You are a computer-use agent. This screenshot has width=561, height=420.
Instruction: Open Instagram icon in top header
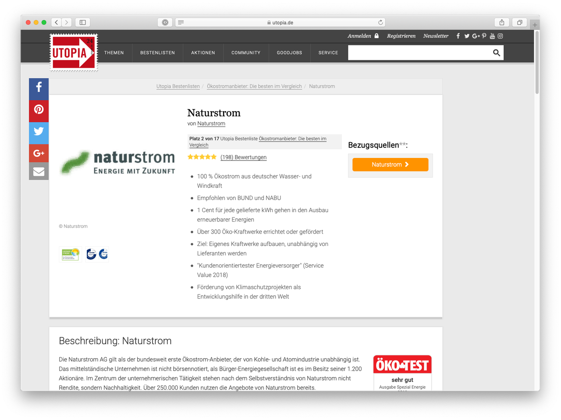coord(500,36)
